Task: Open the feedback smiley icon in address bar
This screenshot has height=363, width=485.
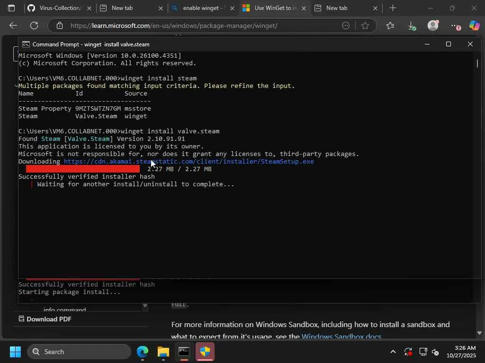Action: [346, 26]
